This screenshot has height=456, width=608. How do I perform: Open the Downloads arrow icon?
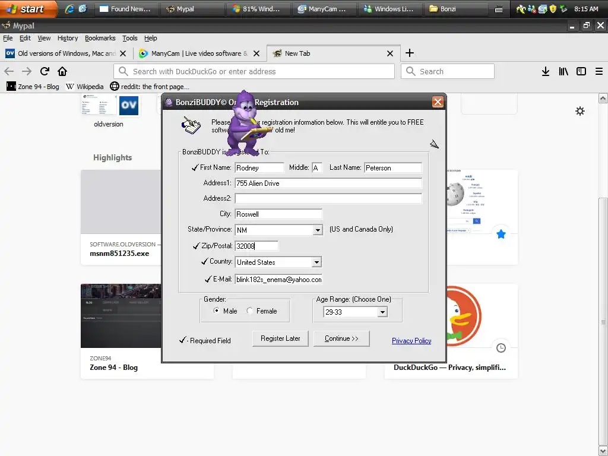pyautogui.click(x=546, y=71)
